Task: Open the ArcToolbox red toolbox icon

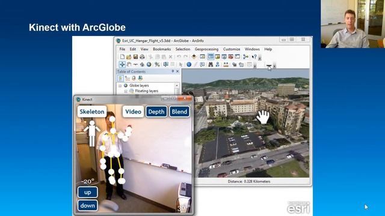Action: coord(230,56)
